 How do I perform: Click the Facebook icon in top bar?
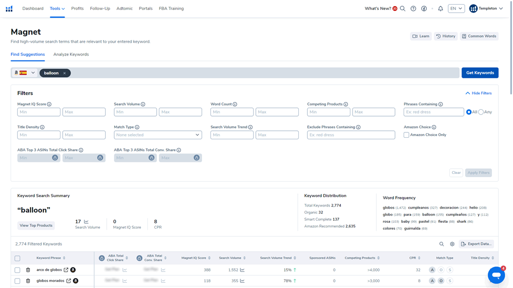tap(424, 8)
